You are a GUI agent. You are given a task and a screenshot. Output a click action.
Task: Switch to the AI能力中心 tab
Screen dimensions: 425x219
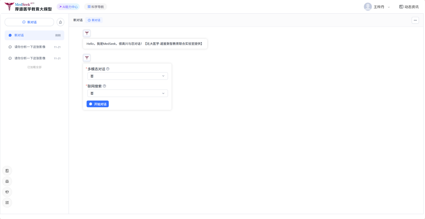[68, 7]
